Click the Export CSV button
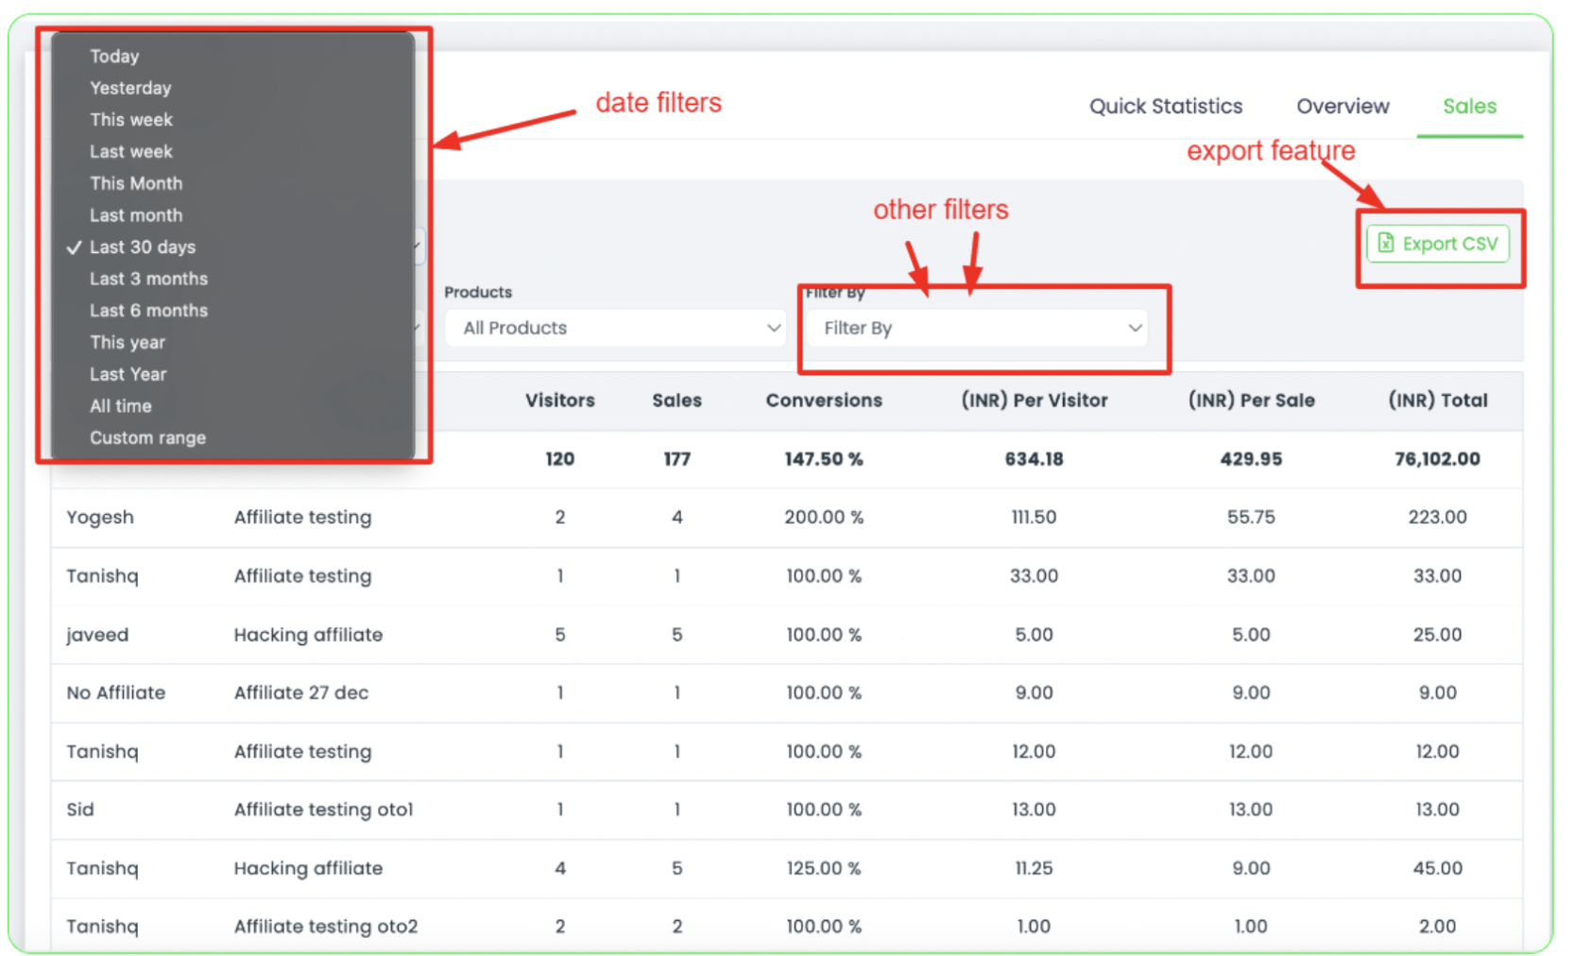The image size is (1574, 956). (1437, 244)
